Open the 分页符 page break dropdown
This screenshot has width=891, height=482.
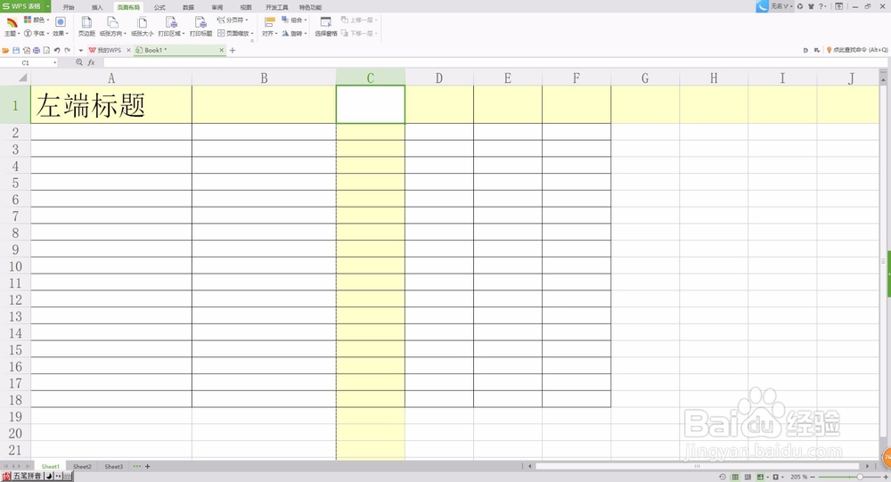[233, 20]
